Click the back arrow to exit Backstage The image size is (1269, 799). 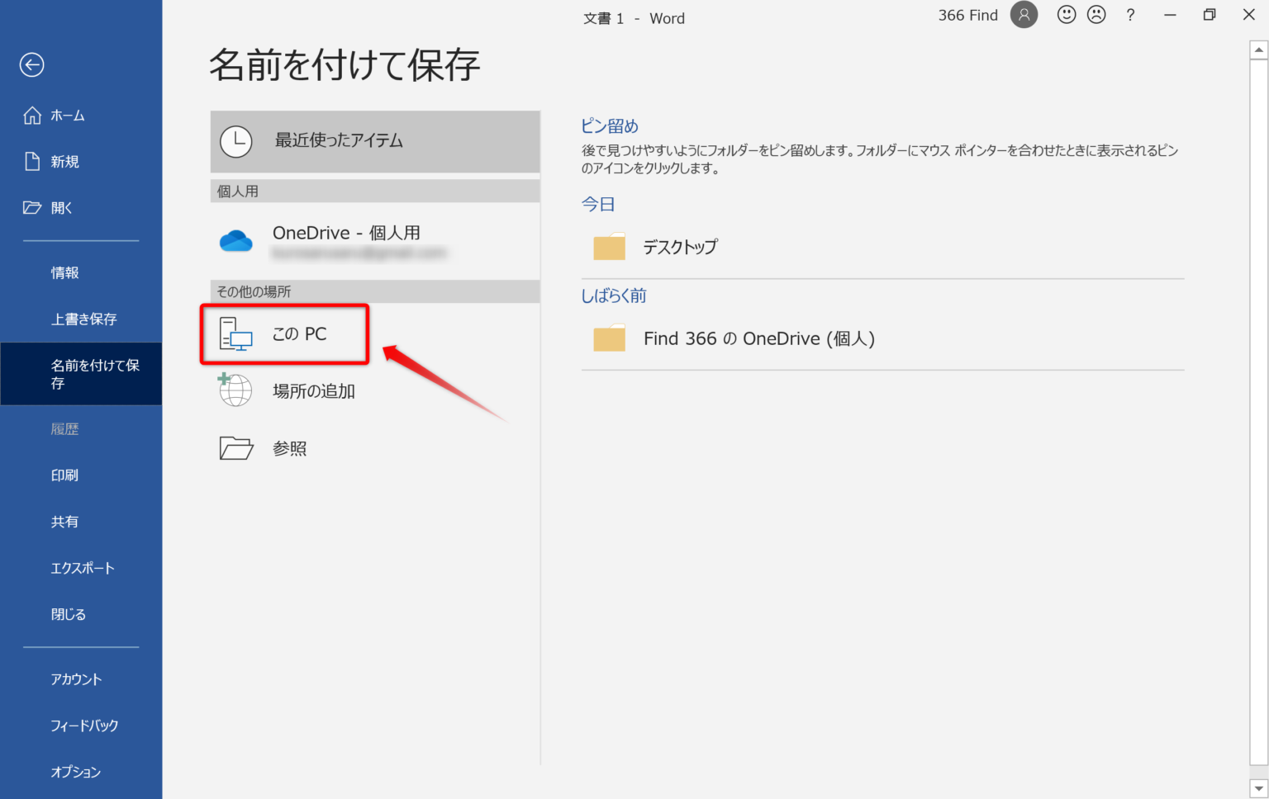[x=31, y=64]
